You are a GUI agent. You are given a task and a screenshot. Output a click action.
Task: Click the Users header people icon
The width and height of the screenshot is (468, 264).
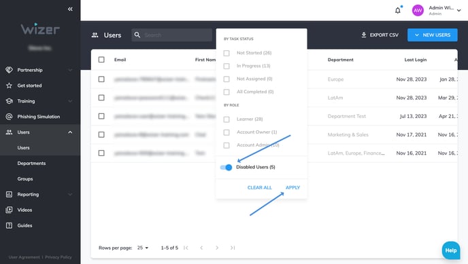pos(95,35)
